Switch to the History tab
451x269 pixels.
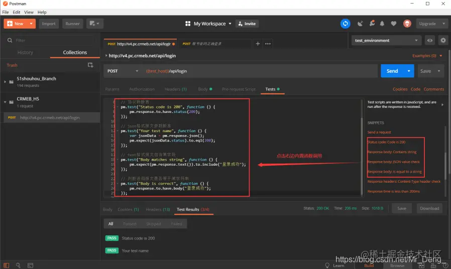point(25,52)
